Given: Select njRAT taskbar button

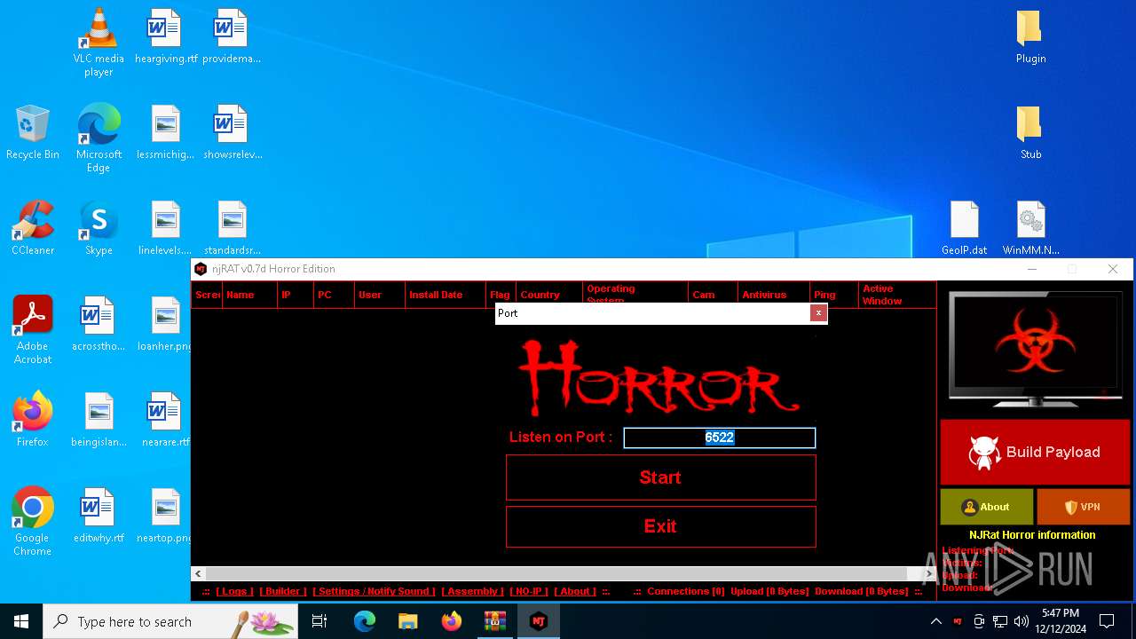Looking at the screenshot, I should pos(538,621).
